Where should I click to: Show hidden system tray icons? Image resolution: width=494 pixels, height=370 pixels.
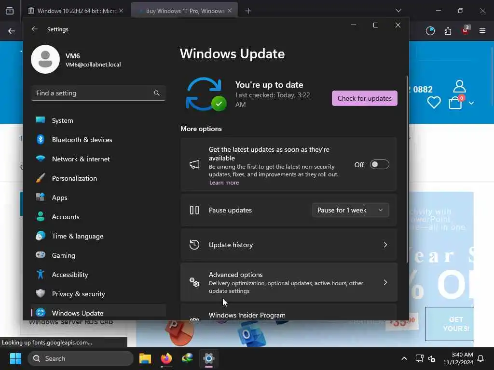(404, 358)
